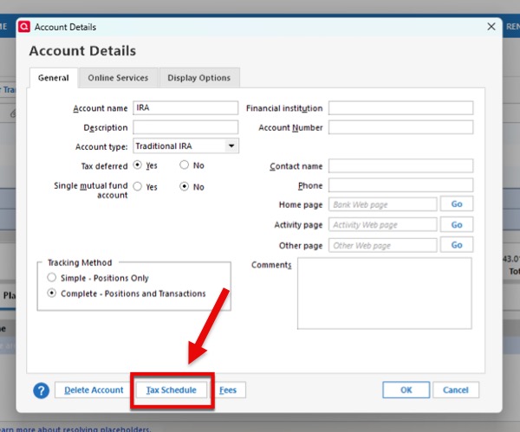
Task: Open the Display Options tab
Action: 199,78
